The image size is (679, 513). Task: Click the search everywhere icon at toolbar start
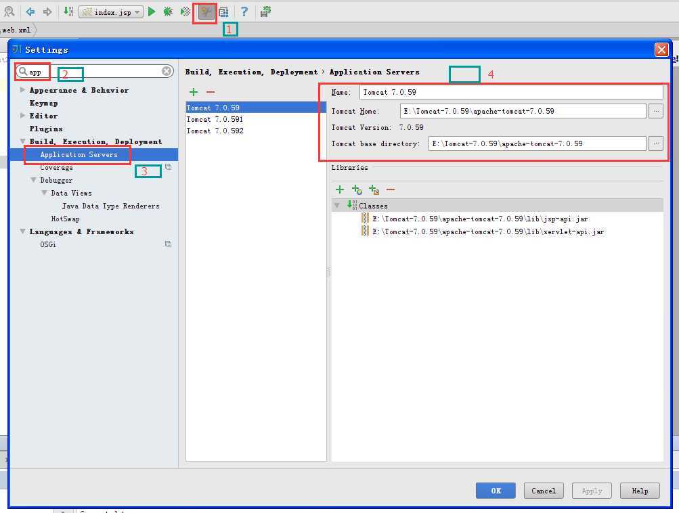tap(9, 12)
